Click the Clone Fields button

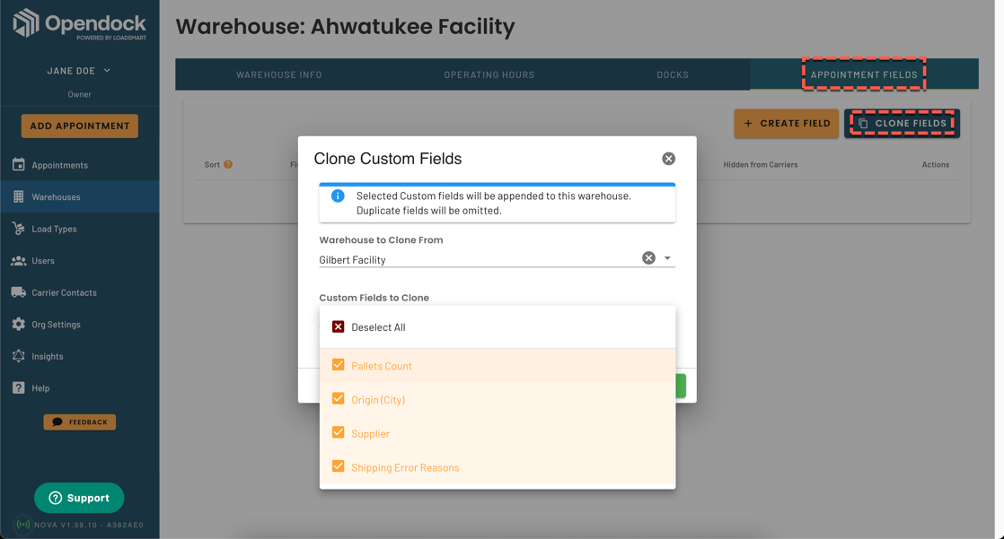coord(902,124)
